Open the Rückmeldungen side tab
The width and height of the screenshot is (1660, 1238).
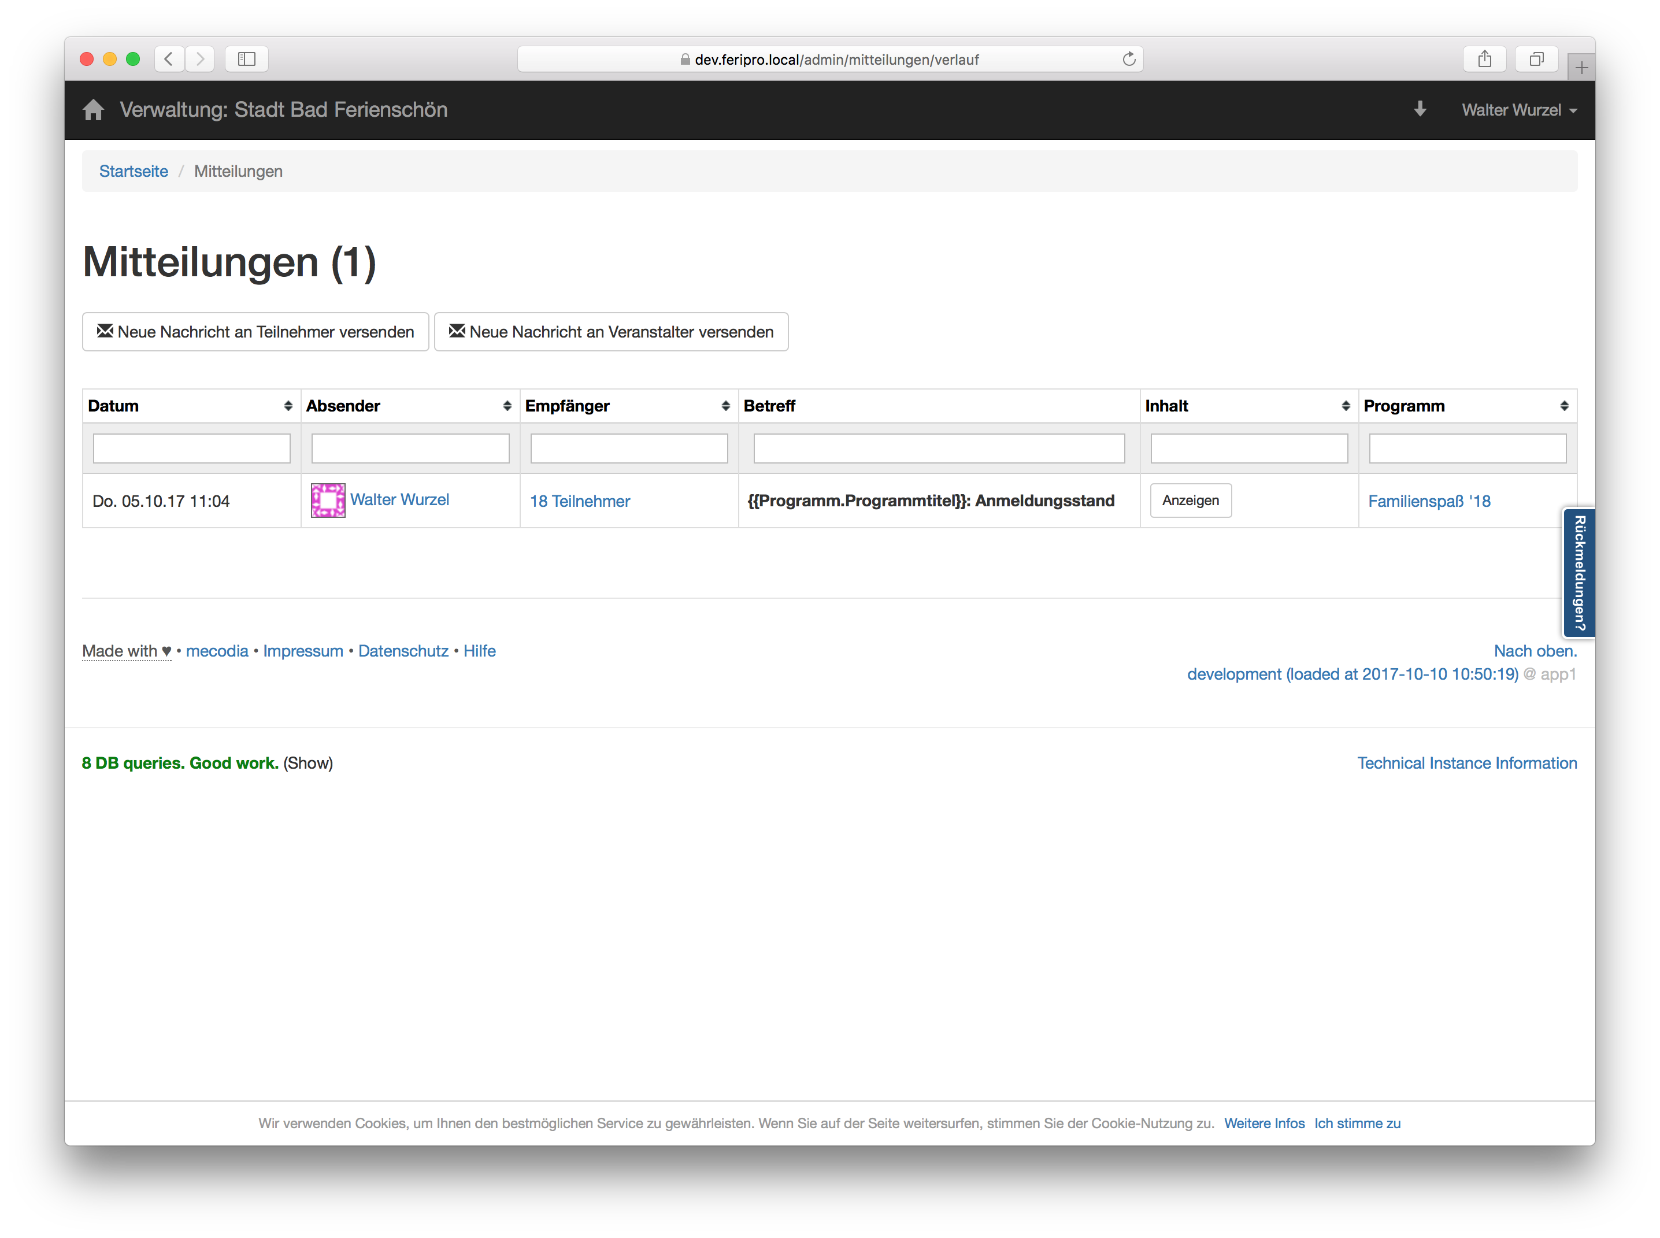coord(1579,573)
